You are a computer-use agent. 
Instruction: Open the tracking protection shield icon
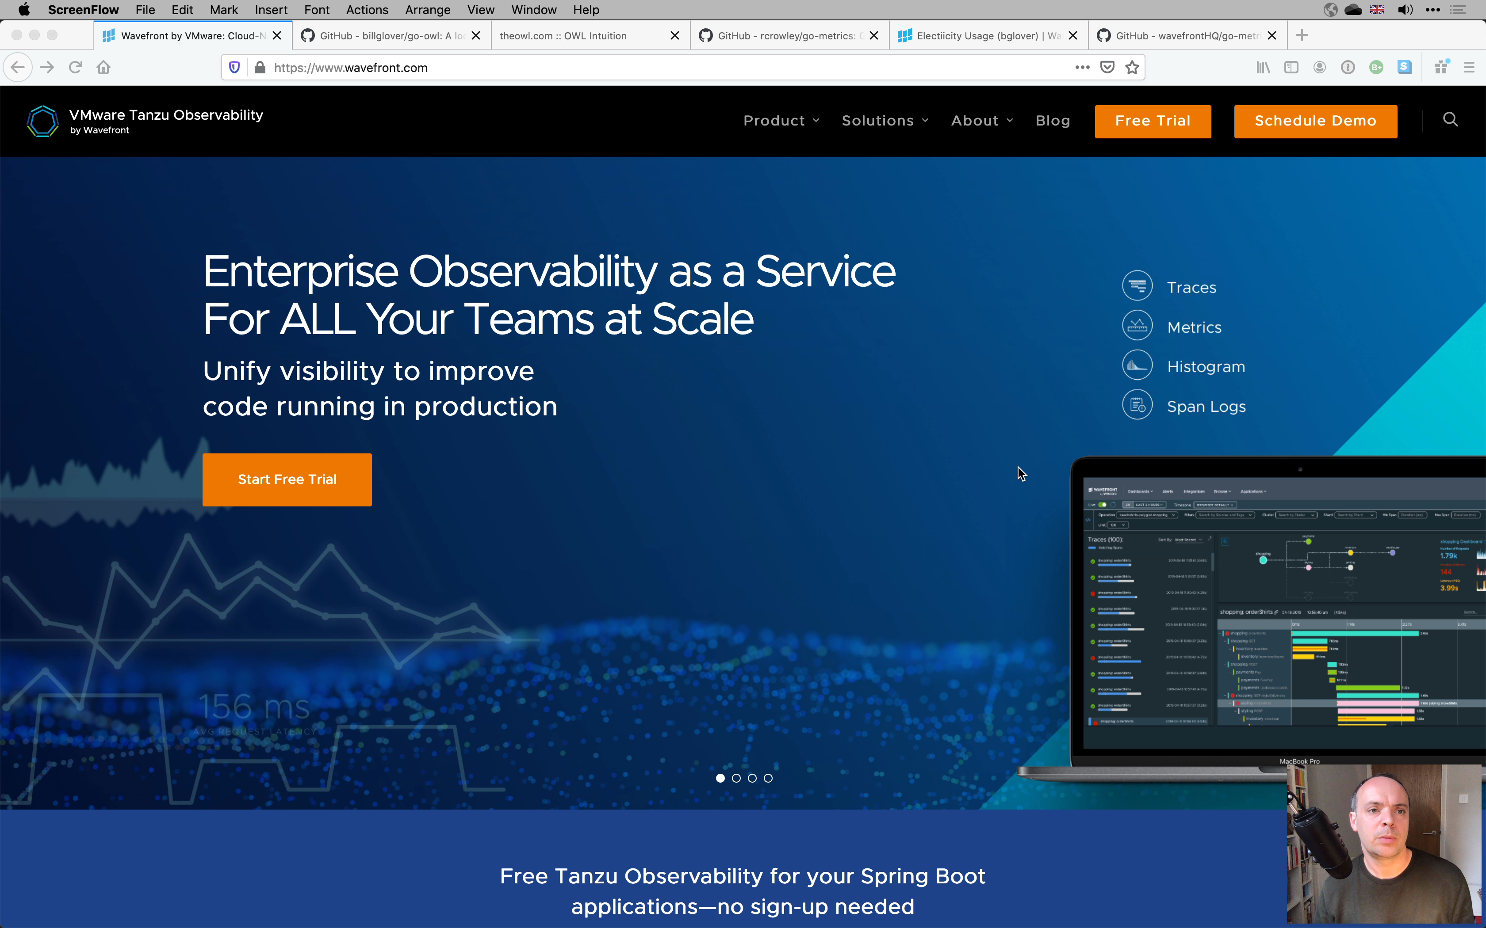point(234,68)
